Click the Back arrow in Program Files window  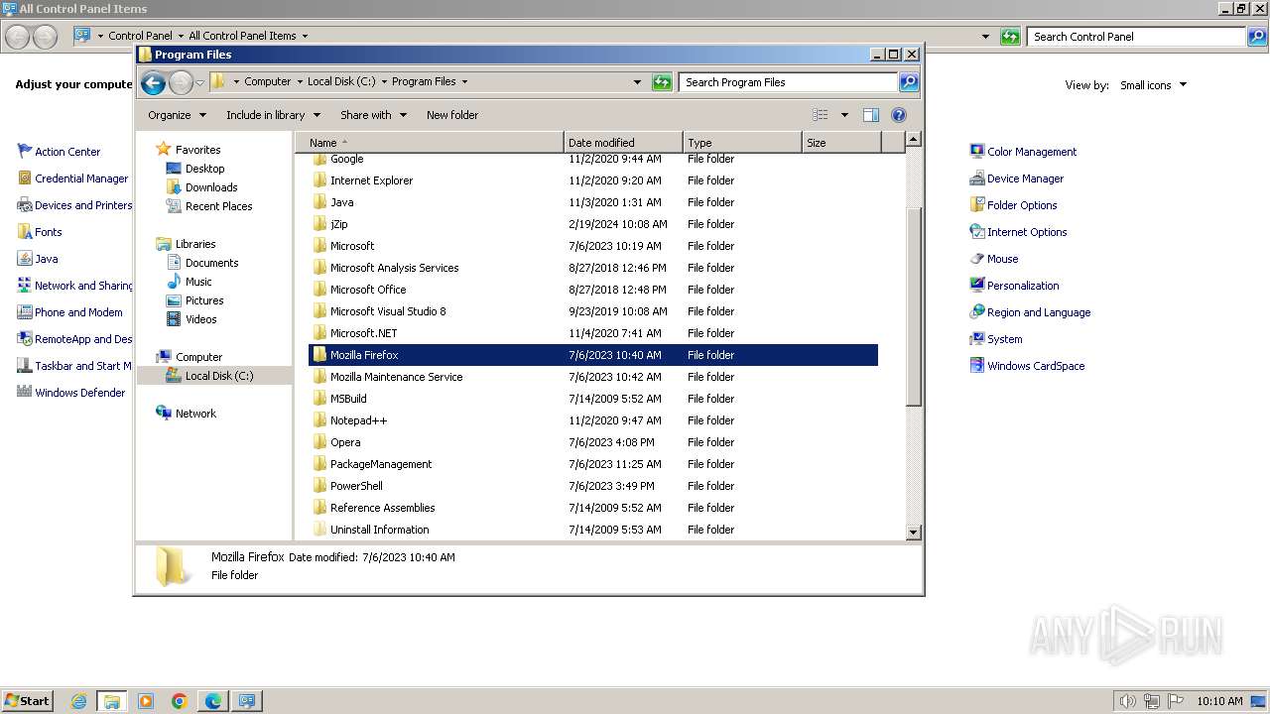(153, 83)
